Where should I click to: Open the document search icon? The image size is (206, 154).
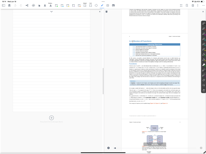point(187,5)
